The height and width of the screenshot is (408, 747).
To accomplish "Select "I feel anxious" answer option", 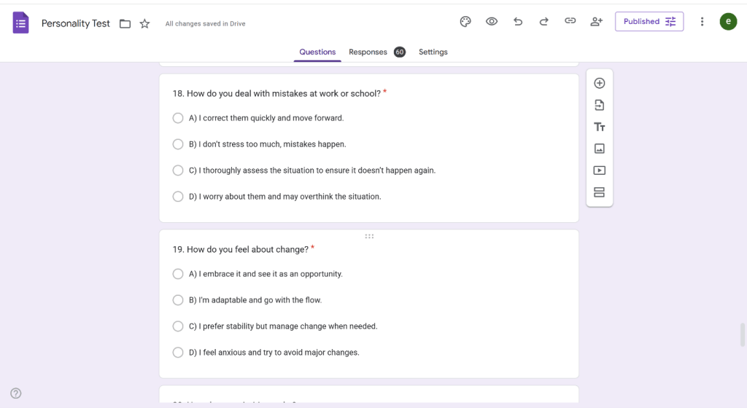I will 178,353.
